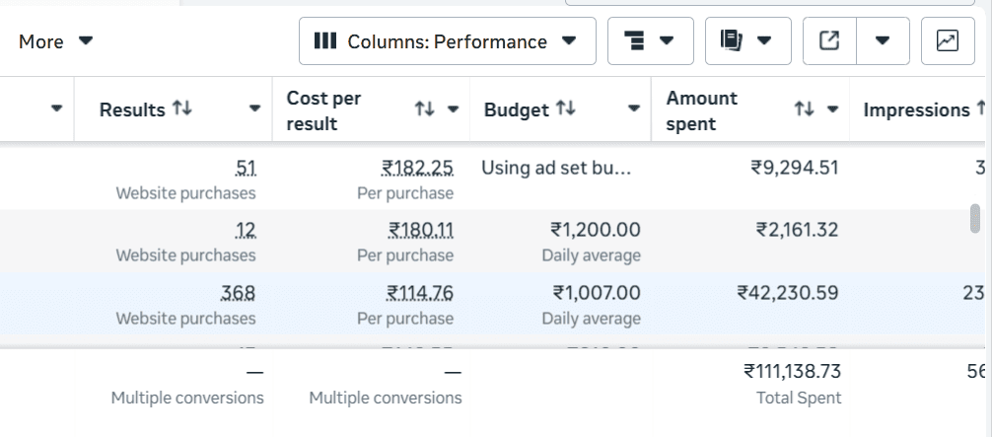
Task: Click the ₹182.25 cost per purchase
Action: click(x=418, y=168)
